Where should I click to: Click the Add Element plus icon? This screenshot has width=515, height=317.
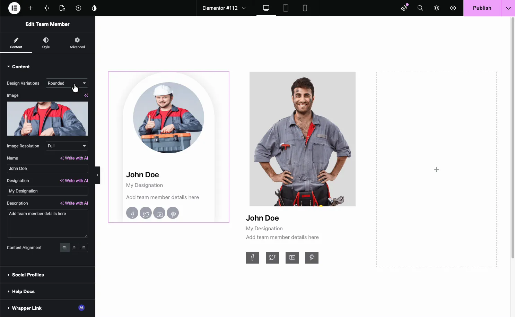[x=30, y=8]
